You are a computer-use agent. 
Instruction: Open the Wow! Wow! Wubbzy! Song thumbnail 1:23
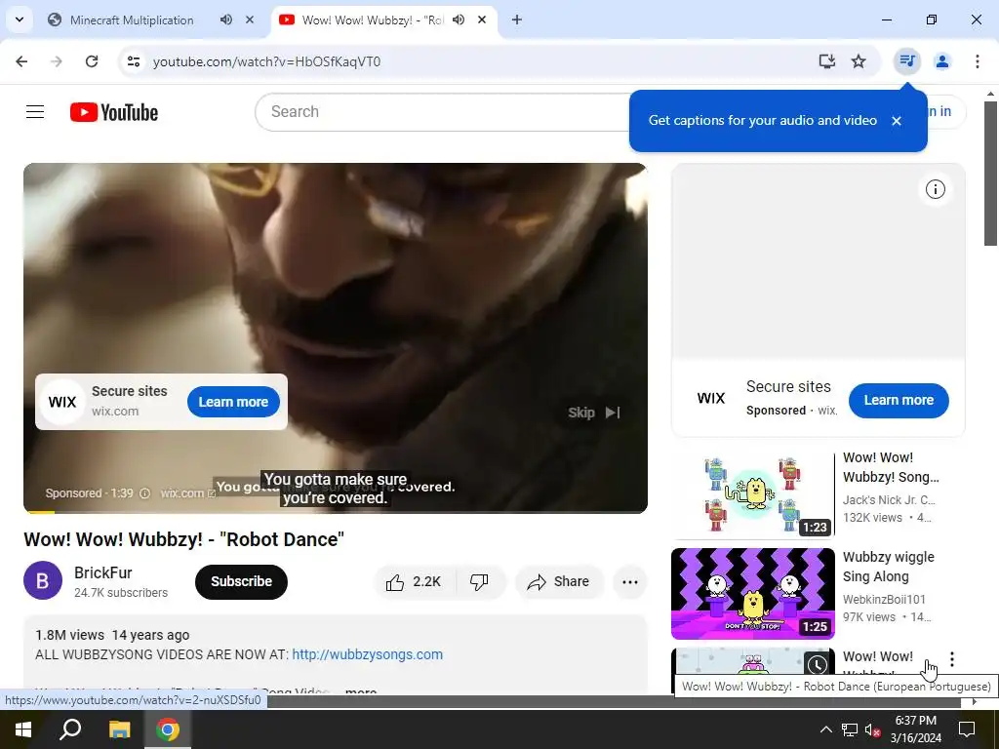(x=752, y=493)
